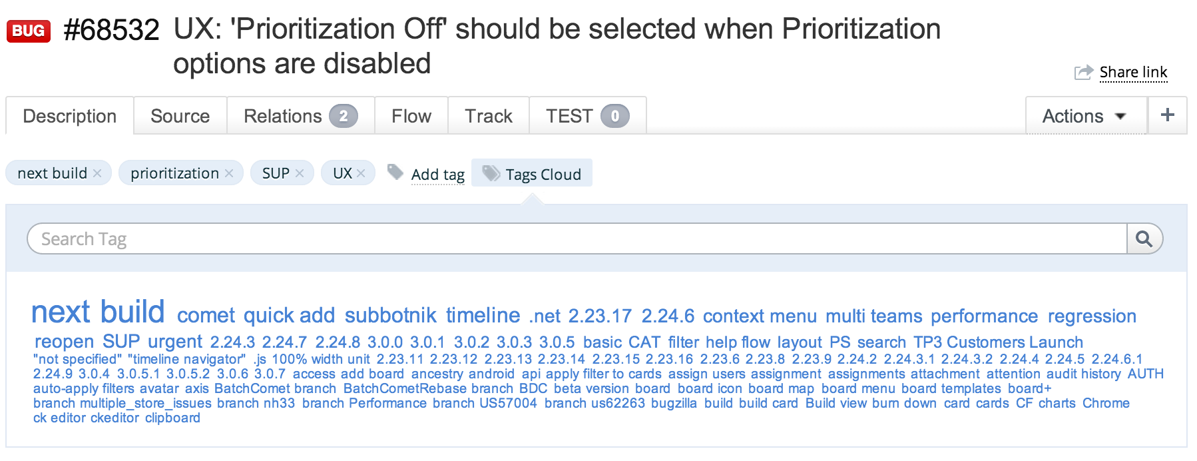Select 'performance' tag in the cloud
The image size is (1197, 461).
click(984, 316)
